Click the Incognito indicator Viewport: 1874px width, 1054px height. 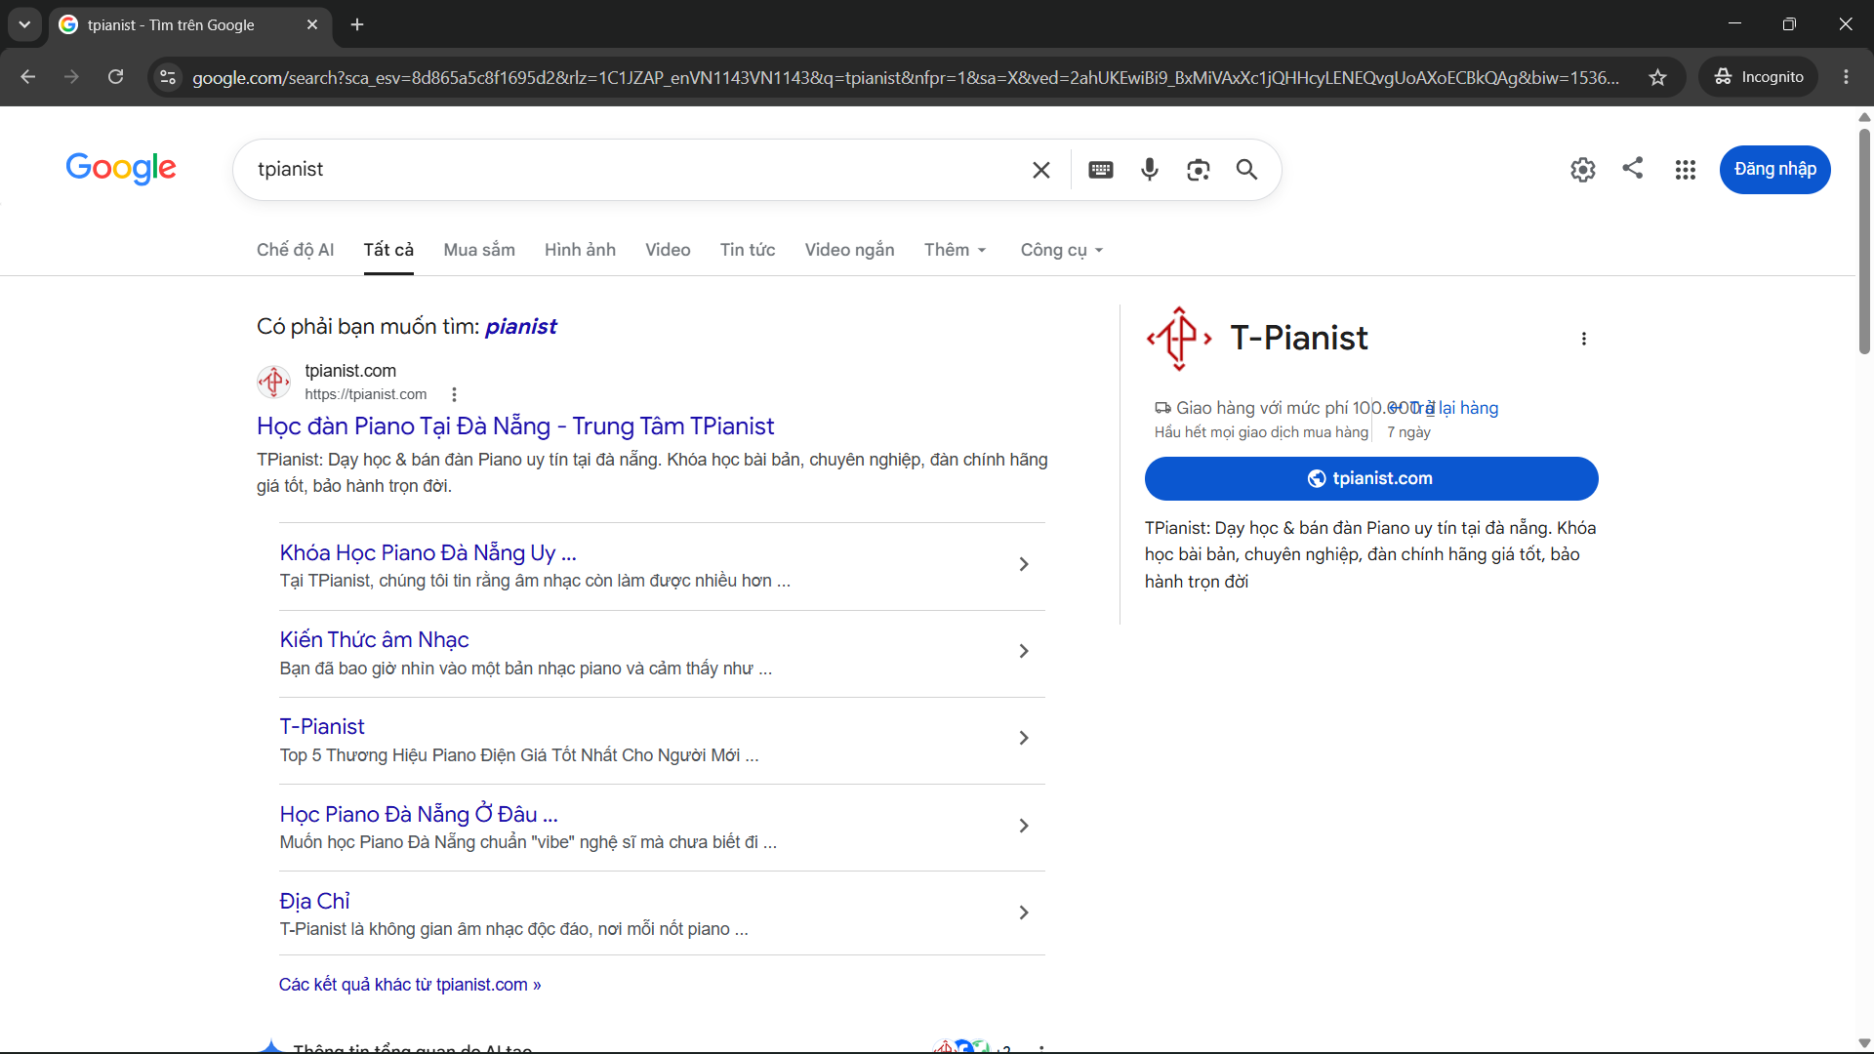tap(1759, 77)
